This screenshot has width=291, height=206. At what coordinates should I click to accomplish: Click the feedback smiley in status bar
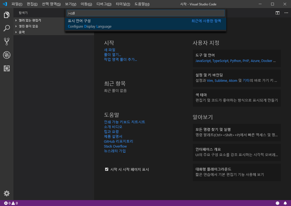(278, 203)
